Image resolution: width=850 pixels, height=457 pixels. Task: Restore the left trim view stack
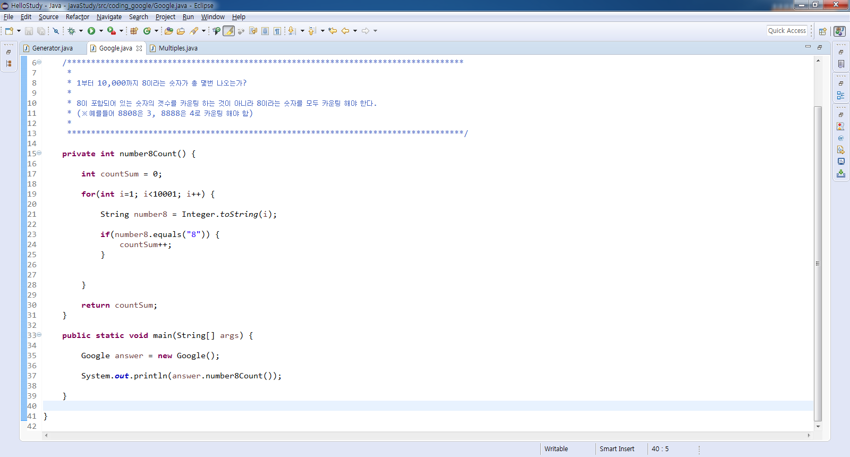click(x=8, y=52)
